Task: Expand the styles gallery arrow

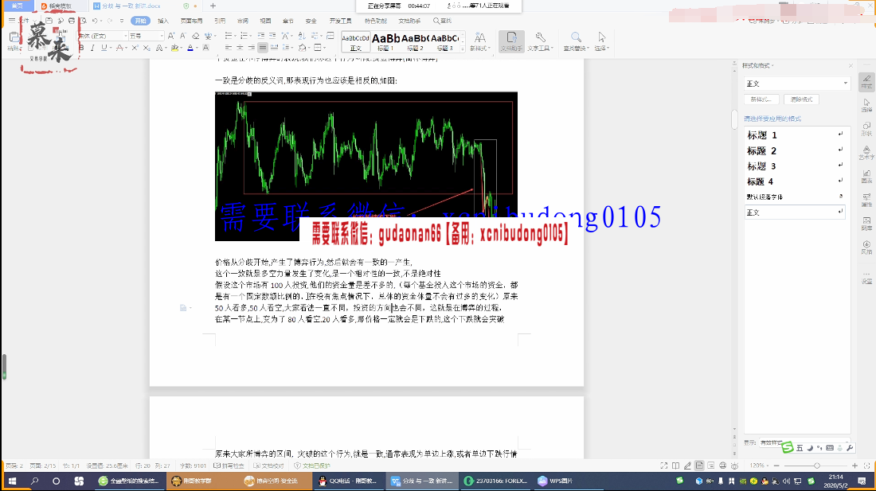Action: click(x=463, y=48)
